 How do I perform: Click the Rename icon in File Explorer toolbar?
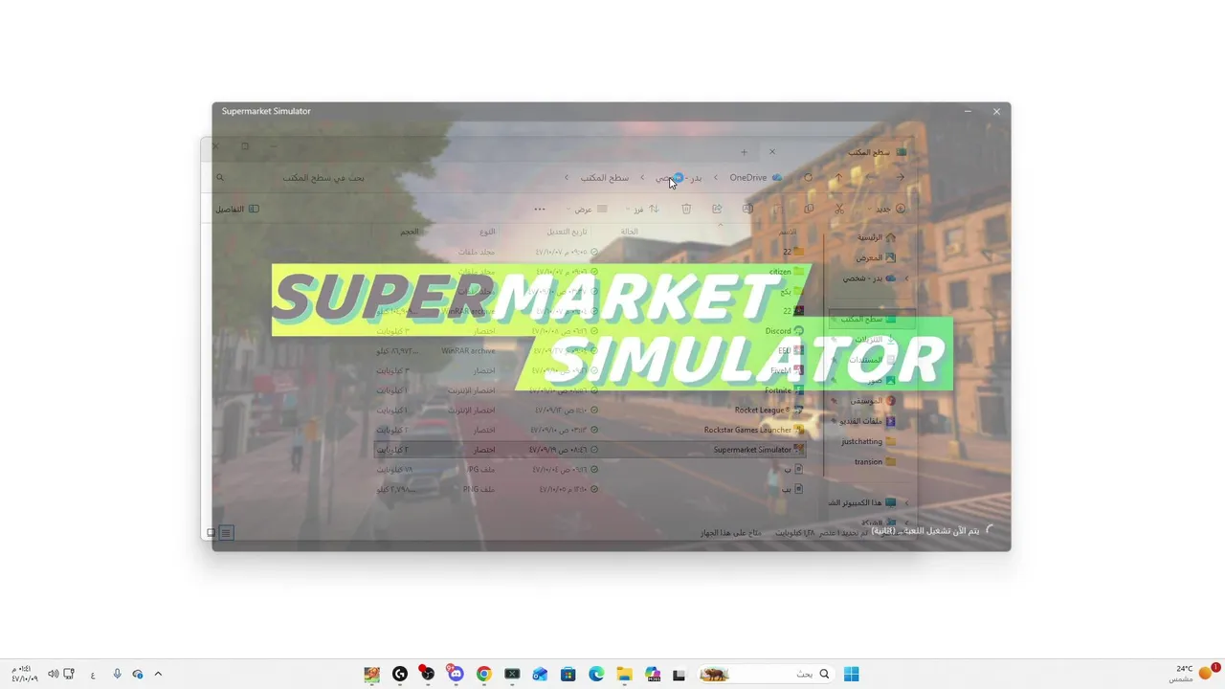click(747, 209)
